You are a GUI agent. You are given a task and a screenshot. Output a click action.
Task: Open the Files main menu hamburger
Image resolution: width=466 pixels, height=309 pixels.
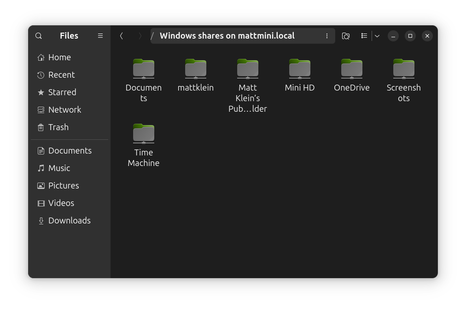(x=100, y=36)
